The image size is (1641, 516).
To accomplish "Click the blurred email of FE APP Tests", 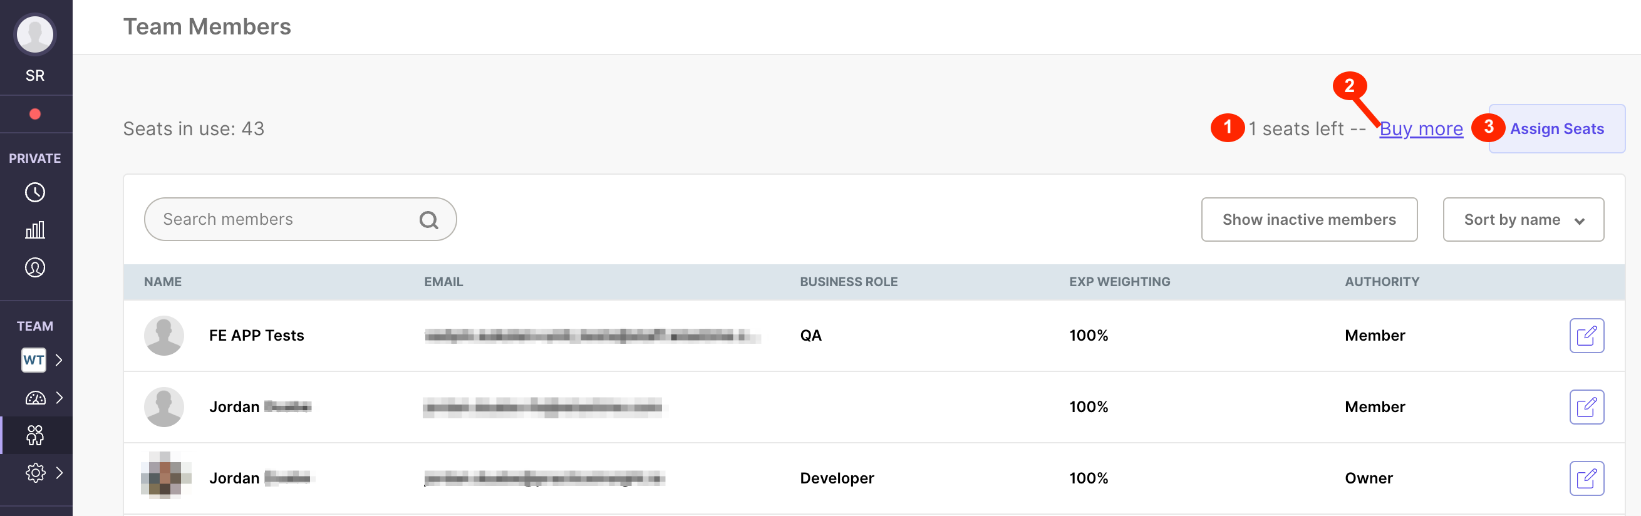I will 592,335.
